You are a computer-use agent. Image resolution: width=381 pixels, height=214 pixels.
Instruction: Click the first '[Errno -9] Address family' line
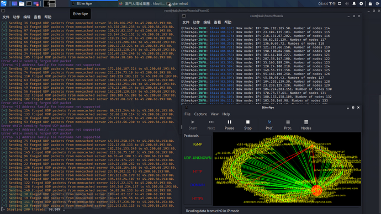[51, 65]
